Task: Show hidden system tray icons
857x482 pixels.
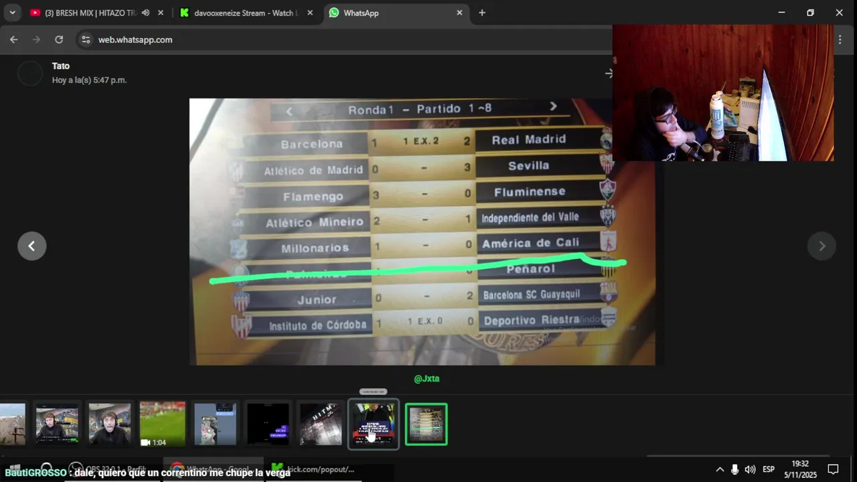Action: pyautogui.click(x=720, y=469)
